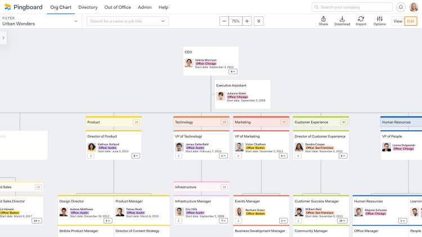Download the org chart
The height and width of the screenshot is (237, 422).
[342, 21]
